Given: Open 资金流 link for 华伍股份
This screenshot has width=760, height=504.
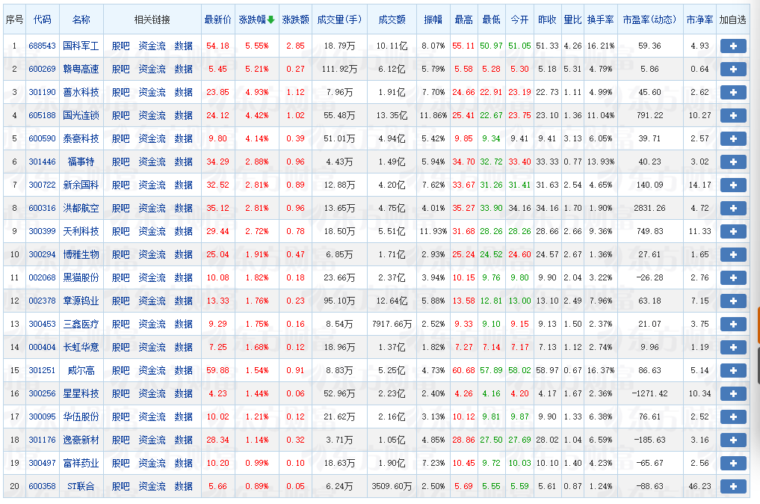Looking at the screenshot, I should pyautogui.click(x=152, y=417).
